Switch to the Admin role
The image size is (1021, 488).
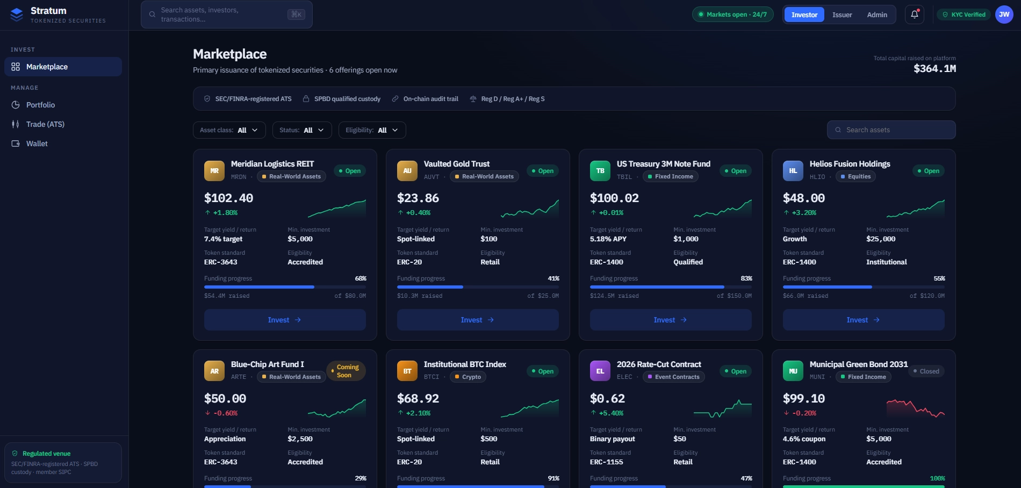(x=877, y=15)
